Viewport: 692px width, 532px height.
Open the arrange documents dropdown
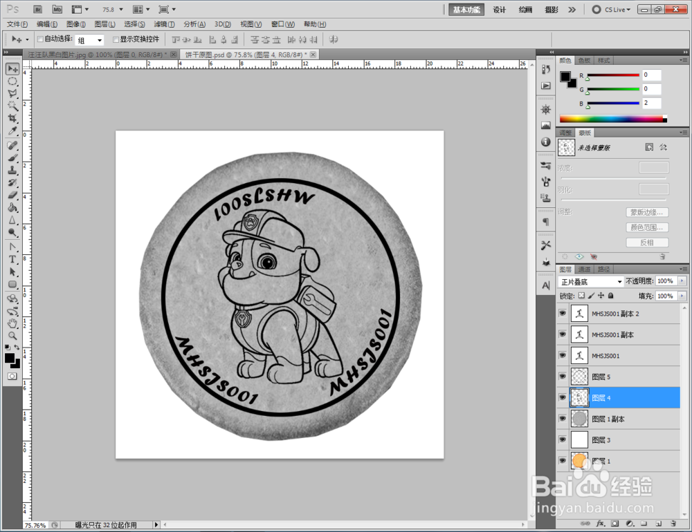tap(141, 9)
